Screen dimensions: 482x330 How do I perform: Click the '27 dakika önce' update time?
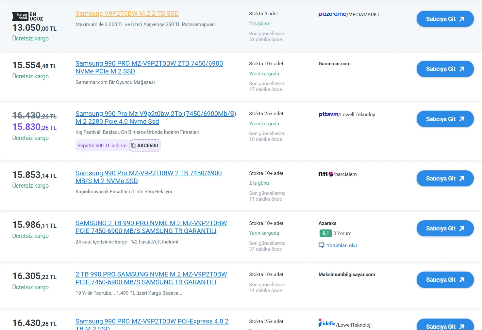pyautogui.click(x=265, y=89)
